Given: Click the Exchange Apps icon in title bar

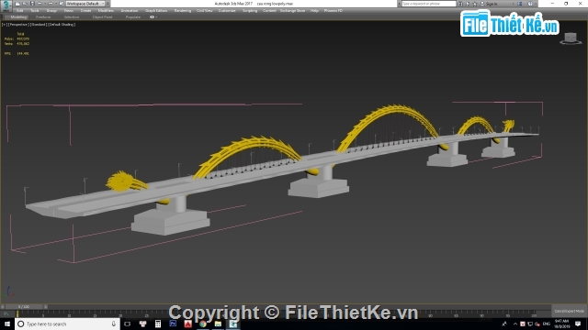Looking at the screenshot, I should tap(520, 4).
